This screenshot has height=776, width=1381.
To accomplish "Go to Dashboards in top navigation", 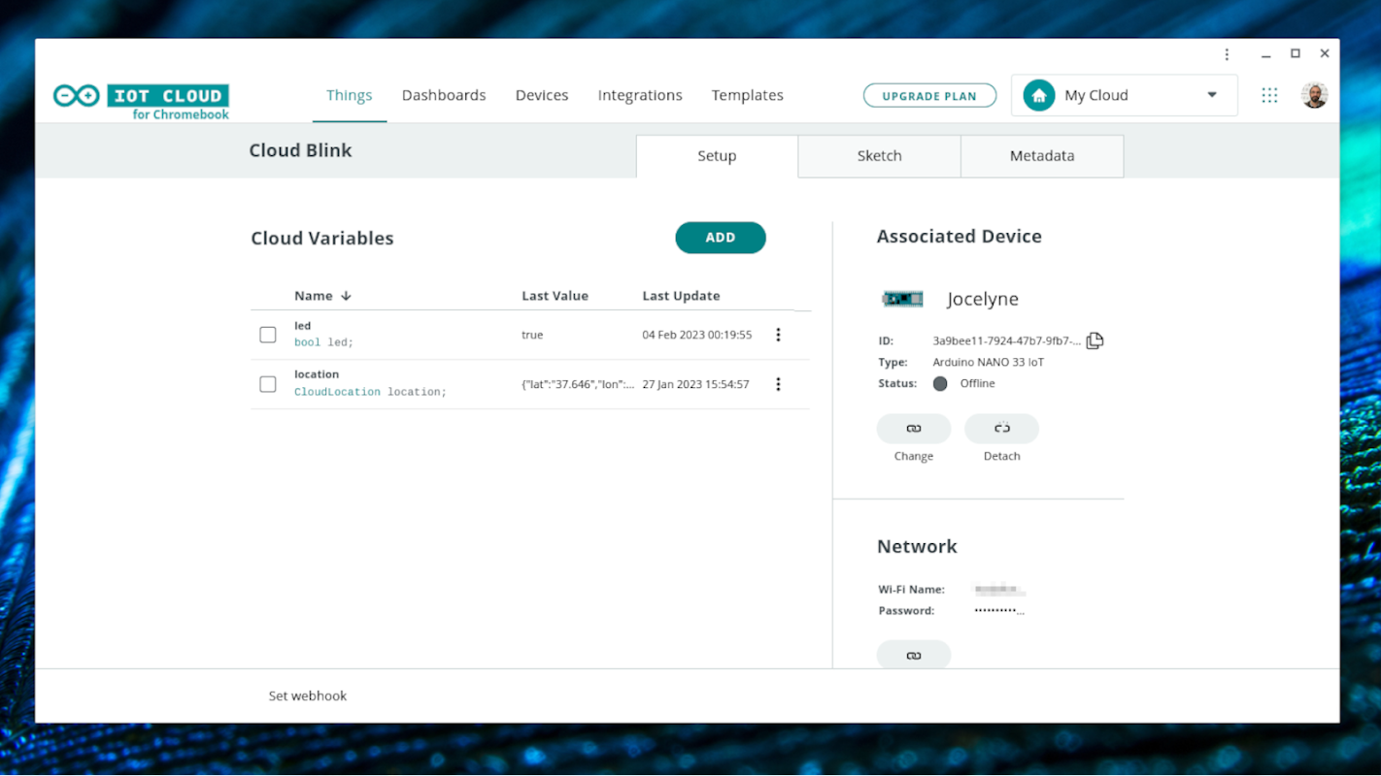I will coord(444,95).
